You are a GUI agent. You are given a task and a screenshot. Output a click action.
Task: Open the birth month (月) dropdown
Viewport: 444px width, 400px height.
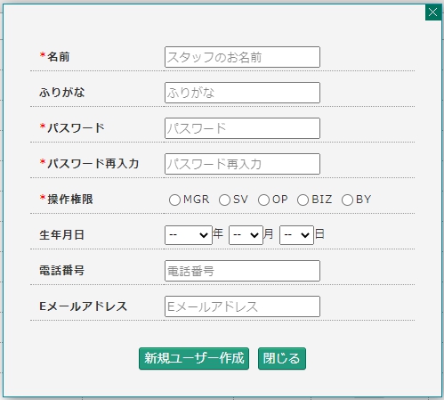246,235
